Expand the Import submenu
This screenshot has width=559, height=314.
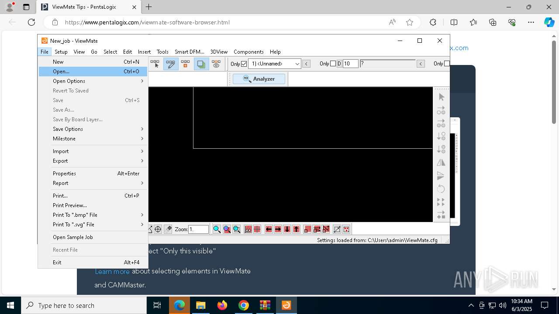pos(93,151)
